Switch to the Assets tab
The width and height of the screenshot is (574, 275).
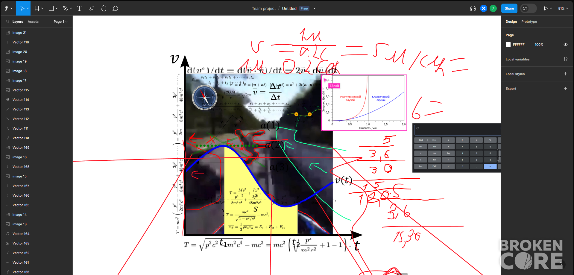(x=33, y=22)
